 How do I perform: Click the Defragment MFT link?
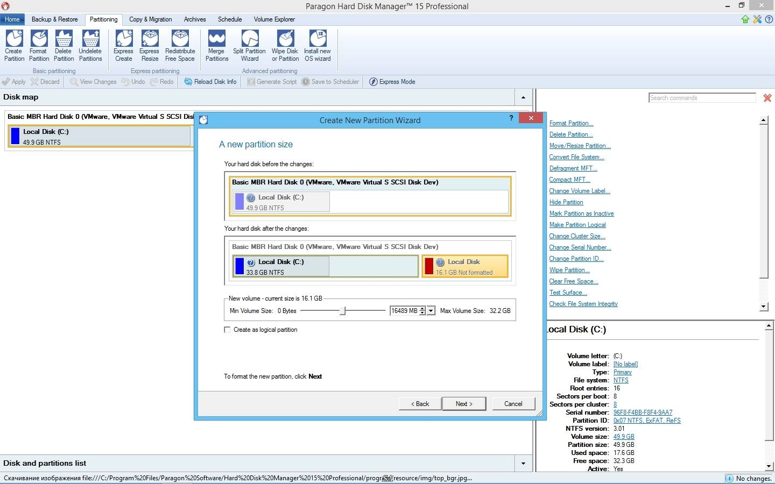tap(573, 168)
